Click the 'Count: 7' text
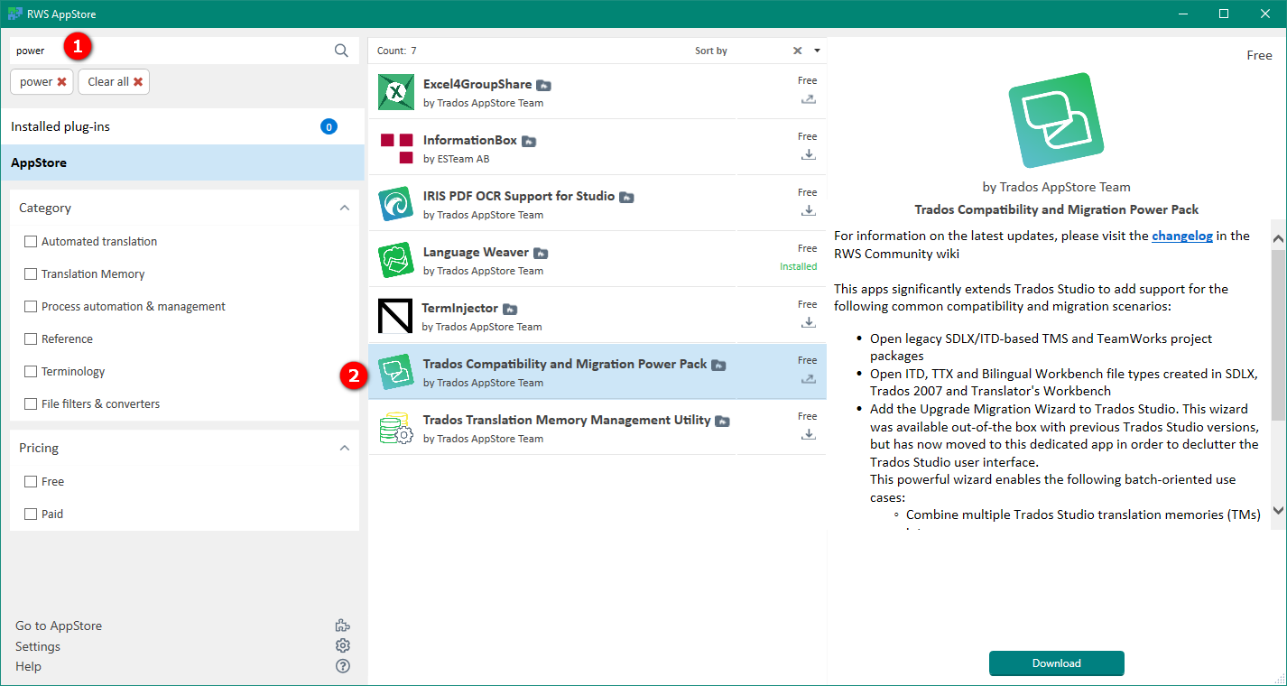1287x686 pixels. 397,51
